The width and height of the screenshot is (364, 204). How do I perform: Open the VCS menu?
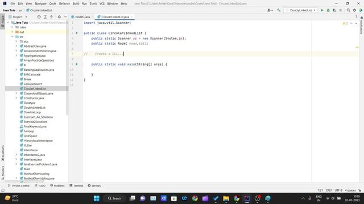pyautogui.click(x=102, y=3)
